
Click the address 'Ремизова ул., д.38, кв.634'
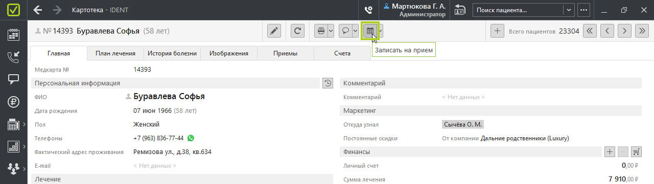tap(172, 151)
